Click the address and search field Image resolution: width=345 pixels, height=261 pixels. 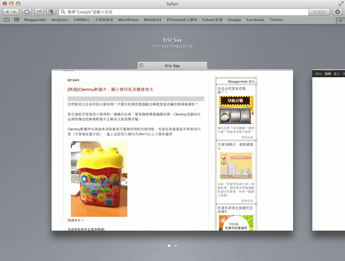tap(184, 12)
